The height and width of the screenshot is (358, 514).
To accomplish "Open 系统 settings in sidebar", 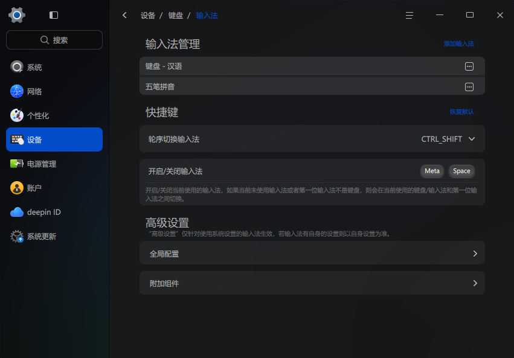I will click(54, 67).
